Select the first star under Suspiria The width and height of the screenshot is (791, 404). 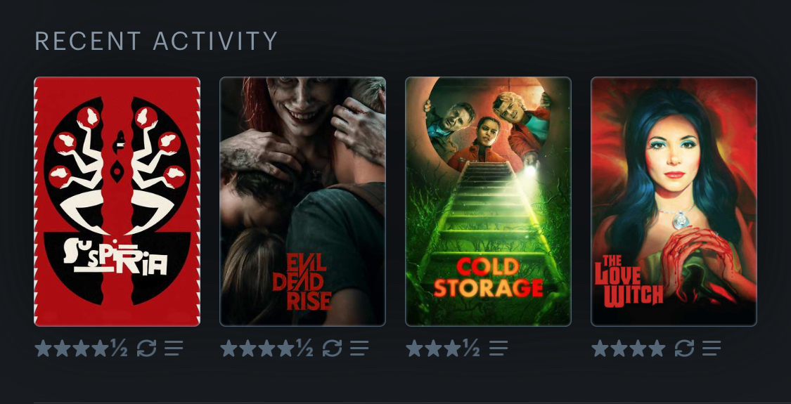(x=44, y=348)
